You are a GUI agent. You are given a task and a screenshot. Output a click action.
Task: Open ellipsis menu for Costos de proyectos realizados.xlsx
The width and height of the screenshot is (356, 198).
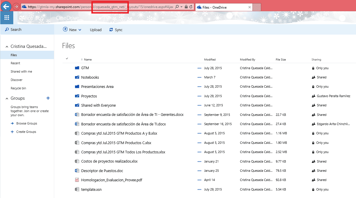point(199,162)
